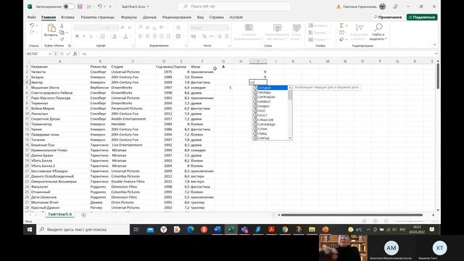Click the Insert Function fx icon
Screen dimensions: 464x261
tap(75, 54)
